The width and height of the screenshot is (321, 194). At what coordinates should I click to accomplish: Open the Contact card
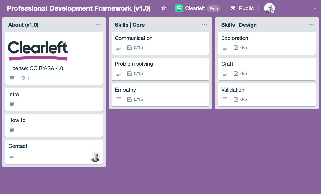pyautogui.click(x=54, y=152)
